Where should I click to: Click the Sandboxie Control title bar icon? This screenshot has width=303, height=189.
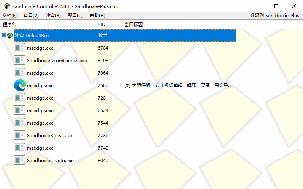pos(7,6)
